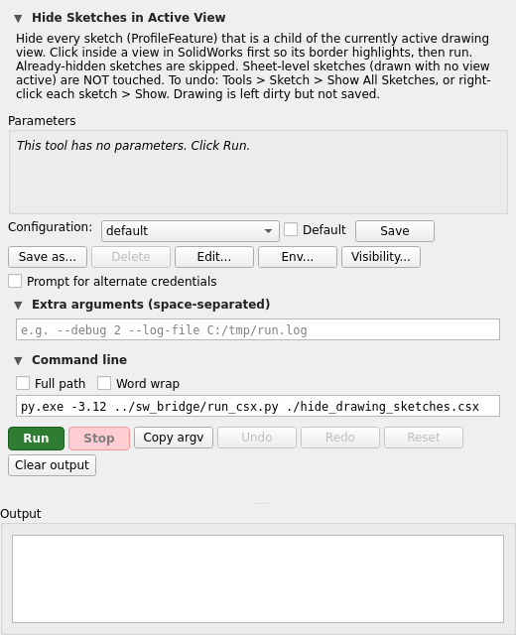Toggle the Full path checkbox

[x=23, y=383]
